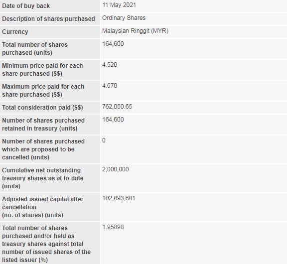The height and width of the screenshot is (264, 287).
Task: Click Total number of shares purchased label
Action: (x=35, y=49)
